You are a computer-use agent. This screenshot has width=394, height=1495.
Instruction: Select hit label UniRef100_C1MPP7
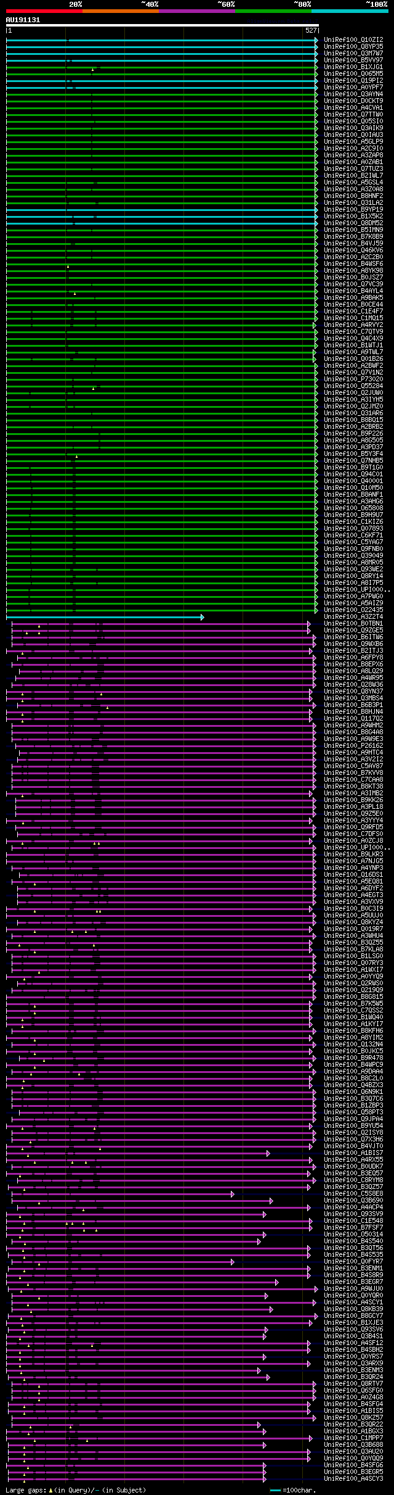(353, 1438)
